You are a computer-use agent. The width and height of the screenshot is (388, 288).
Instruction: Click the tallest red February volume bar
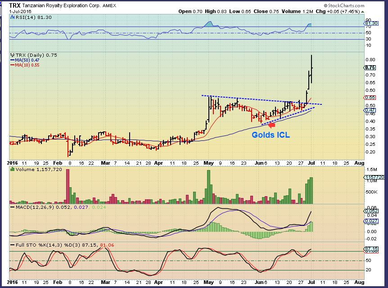[68, 186]
